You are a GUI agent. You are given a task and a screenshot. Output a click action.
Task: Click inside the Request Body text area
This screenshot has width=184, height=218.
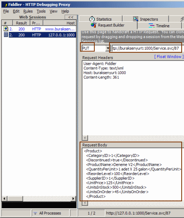132,174
